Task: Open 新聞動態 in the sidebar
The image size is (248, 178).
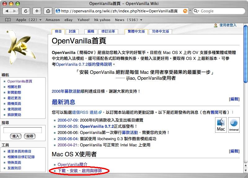Action: (x=14, y=92)
